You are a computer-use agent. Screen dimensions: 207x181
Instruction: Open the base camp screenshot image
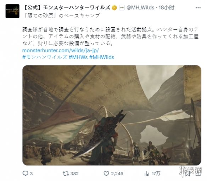coord(112,115)
